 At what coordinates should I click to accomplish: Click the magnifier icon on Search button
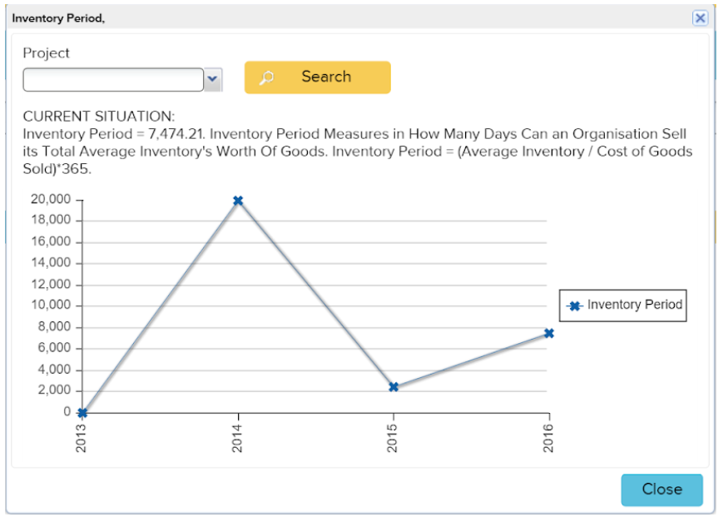(267, 77)
